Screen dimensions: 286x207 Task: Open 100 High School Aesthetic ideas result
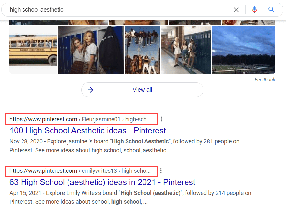[x=88, y=131]
